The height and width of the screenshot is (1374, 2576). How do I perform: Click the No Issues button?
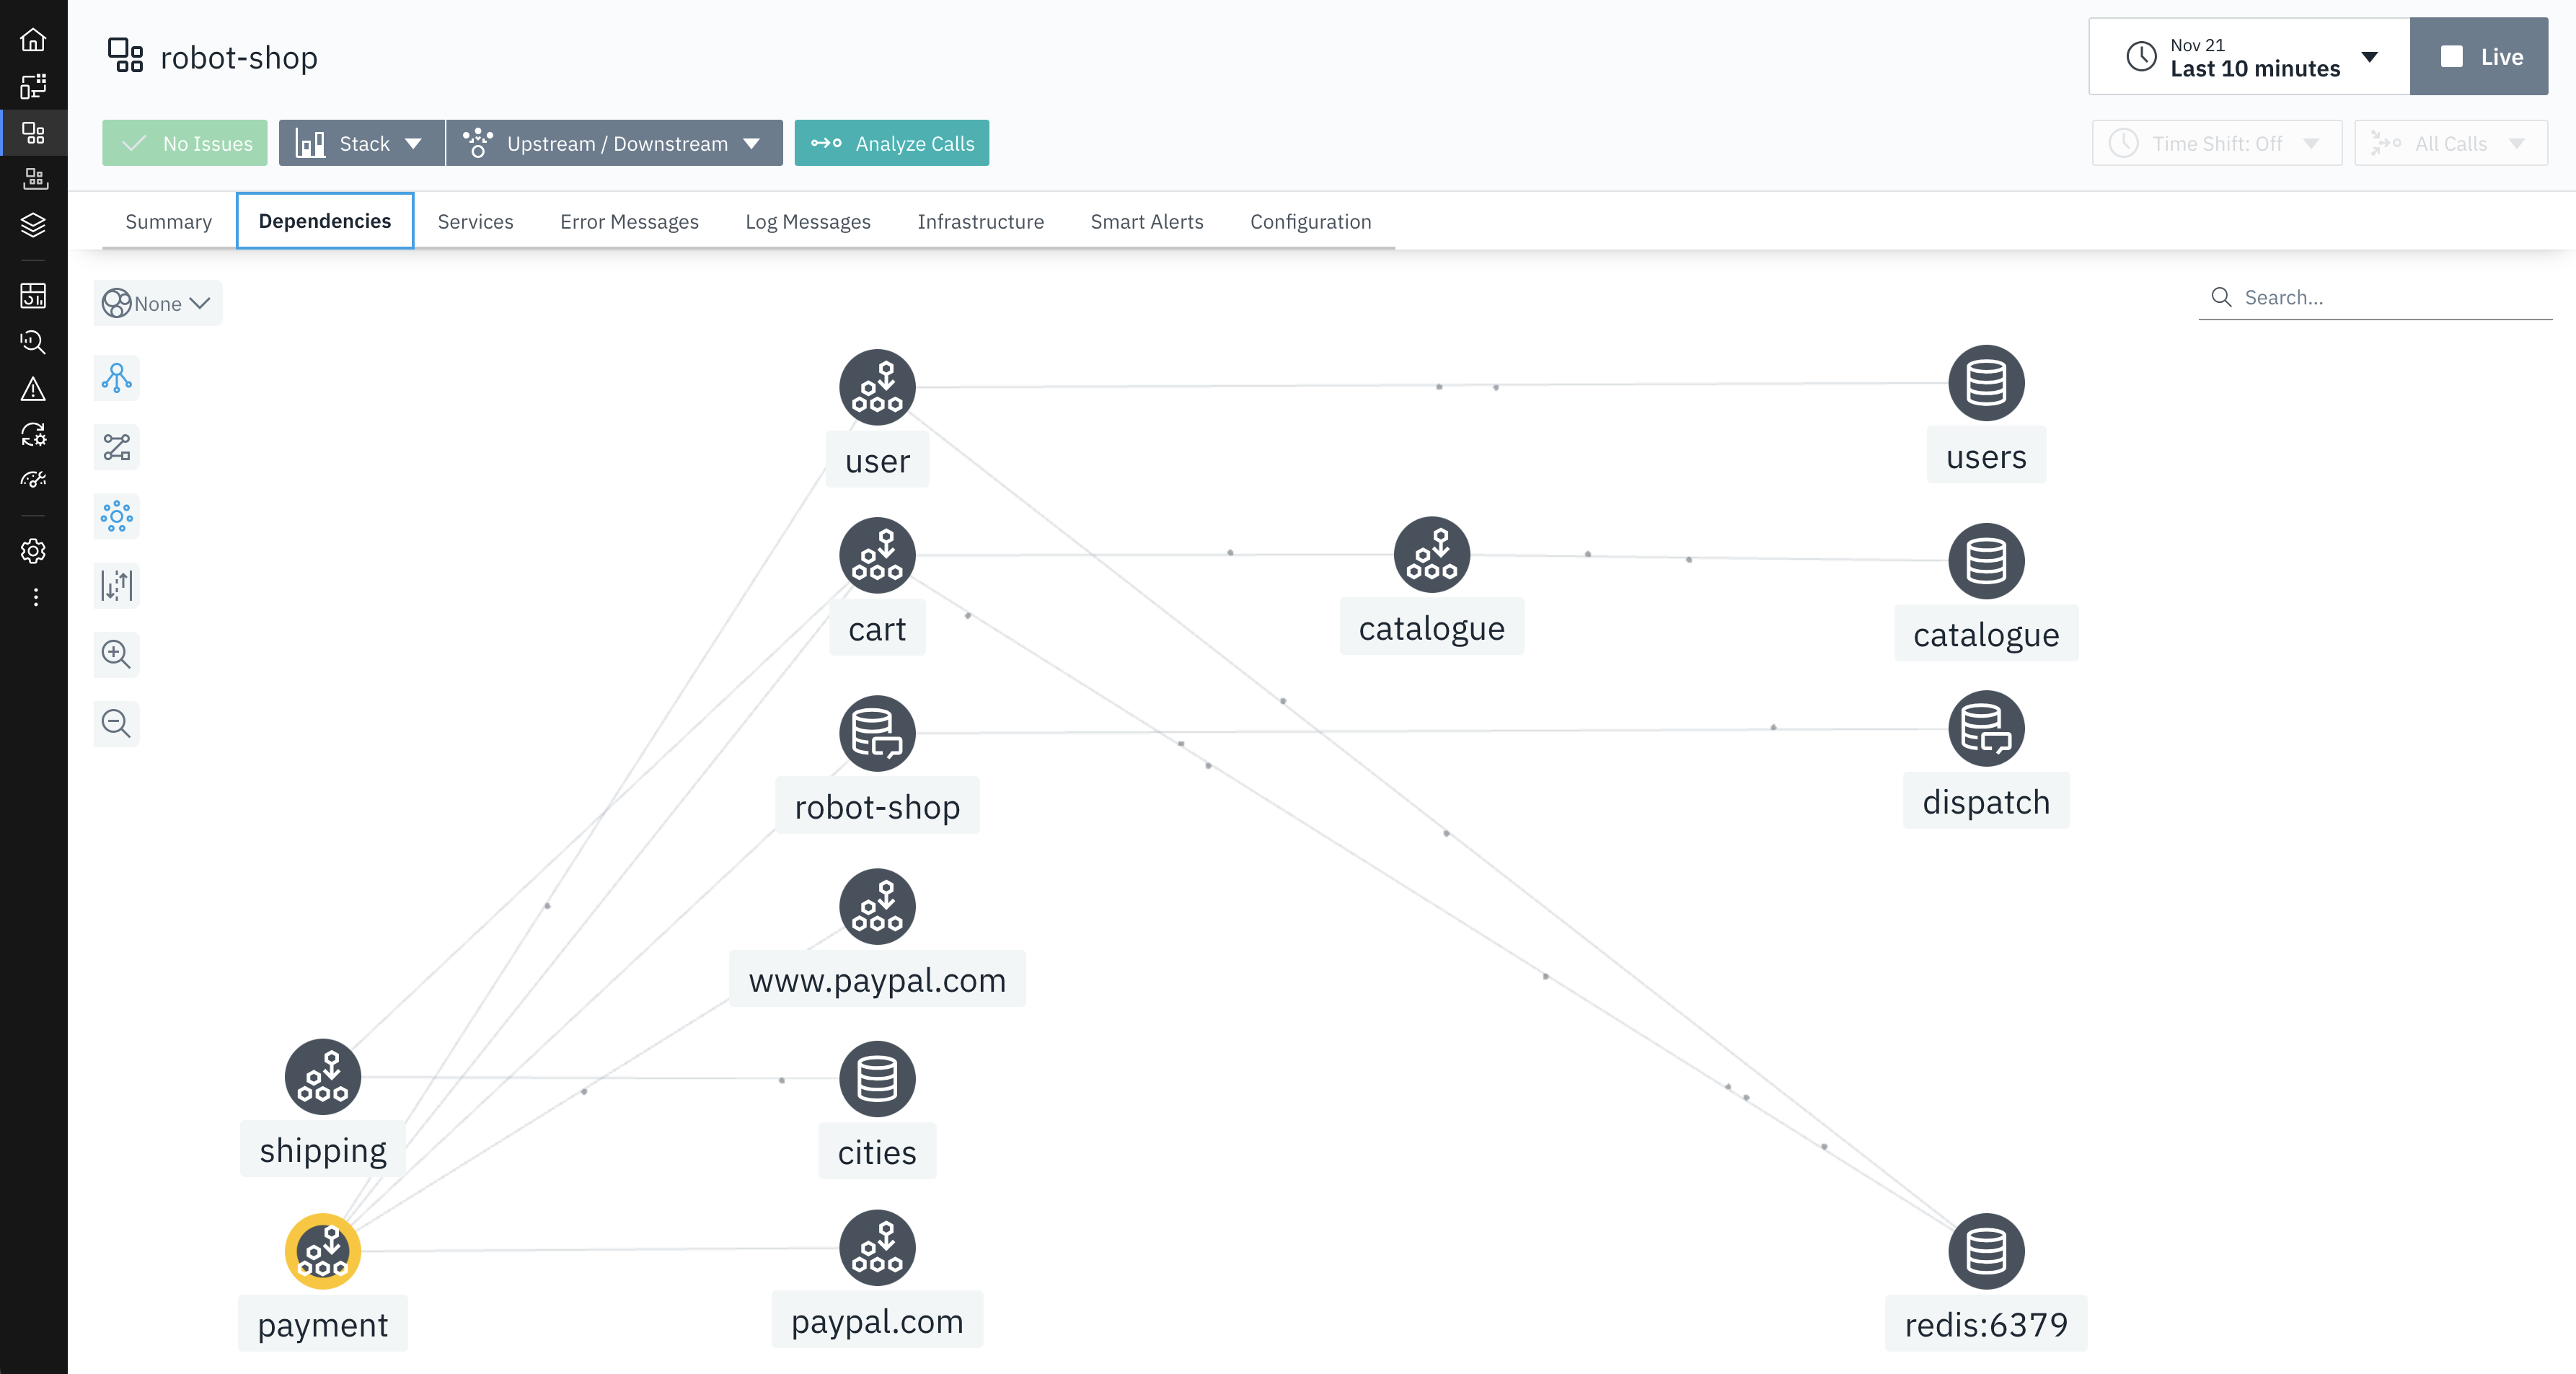click(185, 143)
